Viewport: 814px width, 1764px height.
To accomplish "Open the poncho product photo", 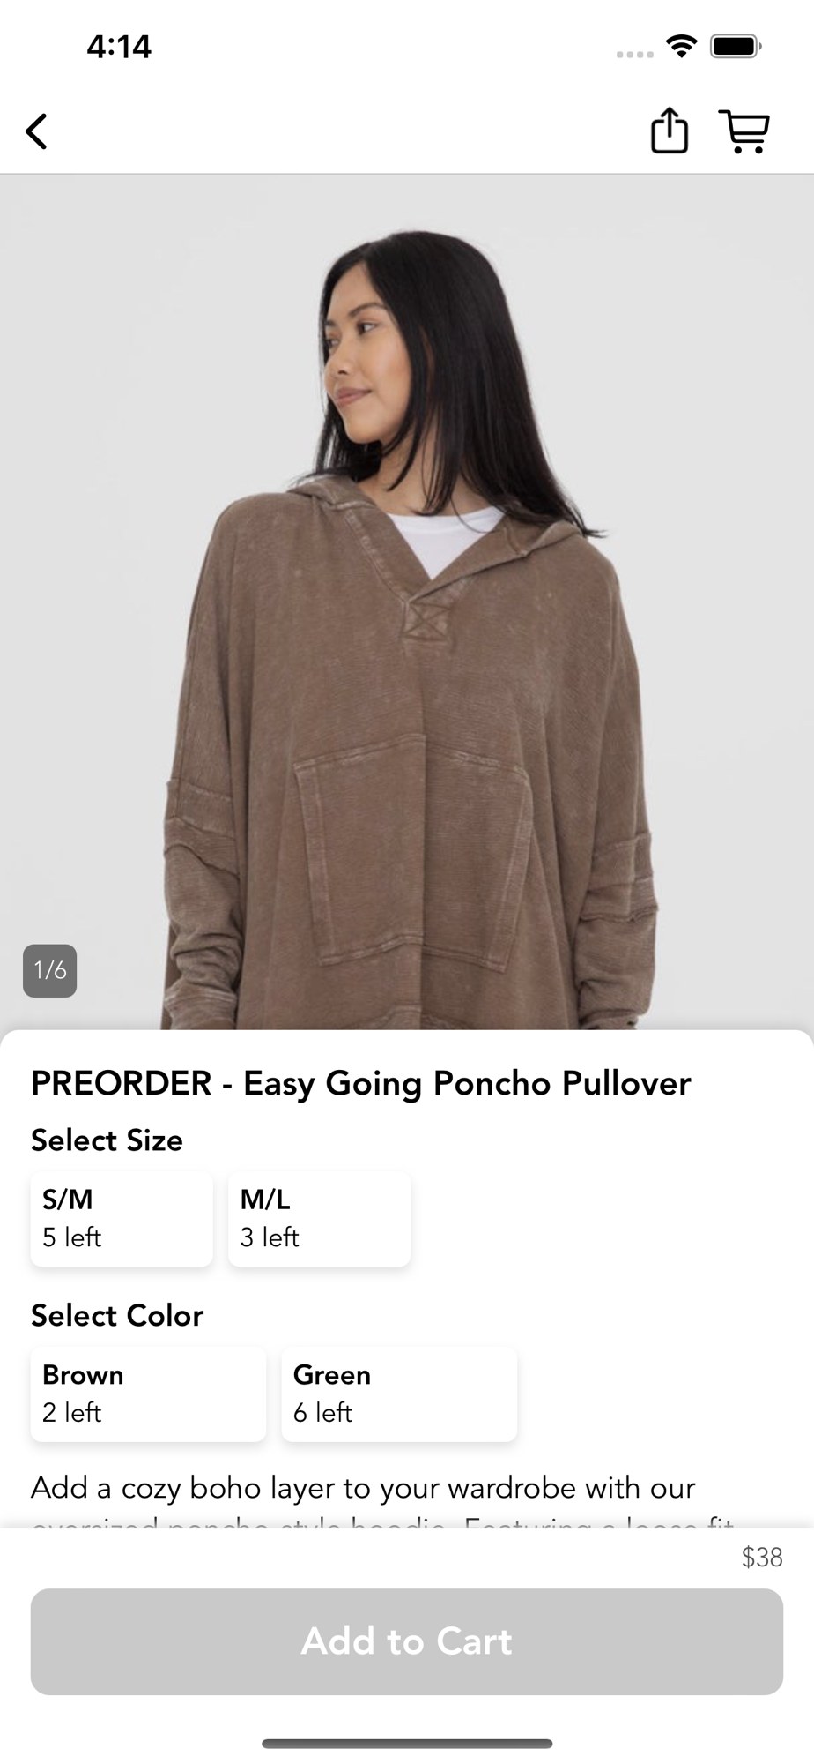I will coord(407,602).
